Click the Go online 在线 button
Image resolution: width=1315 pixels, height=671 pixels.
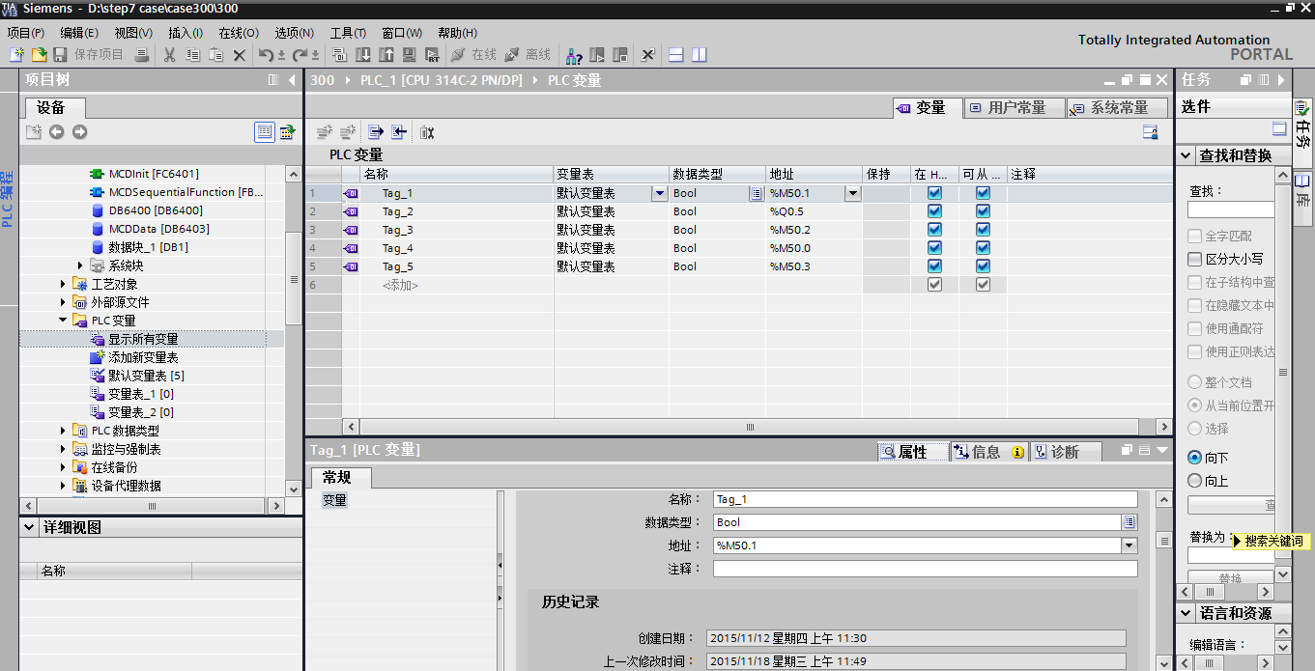point(473,55)
